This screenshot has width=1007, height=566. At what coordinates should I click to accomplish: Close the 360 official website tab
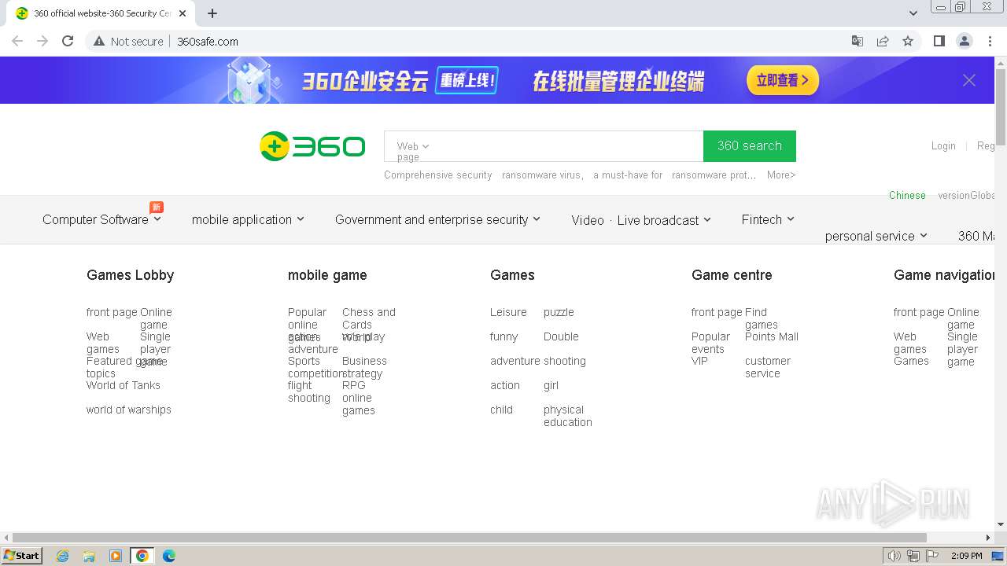(x=183, y=13)
